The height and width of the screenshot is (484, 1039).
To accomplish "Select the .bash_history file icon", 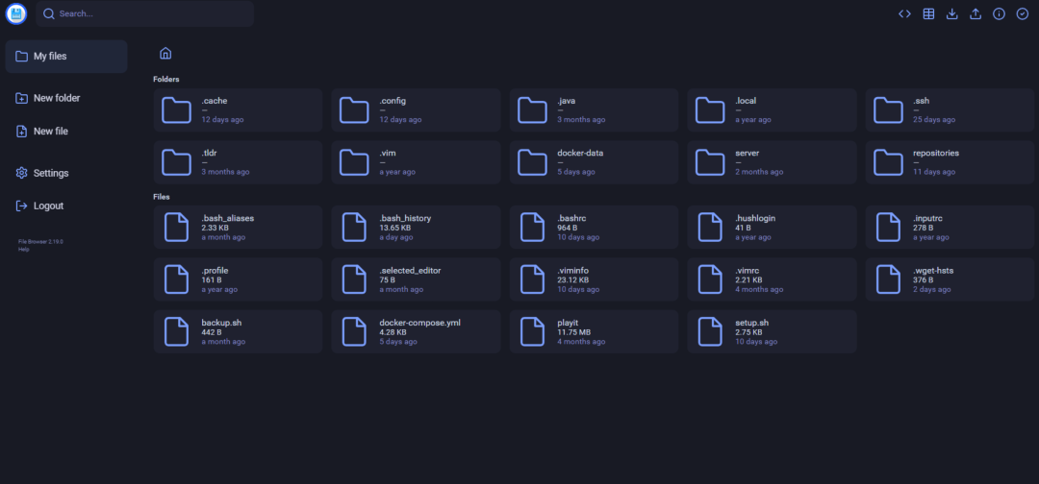I will tap(354, 227).
